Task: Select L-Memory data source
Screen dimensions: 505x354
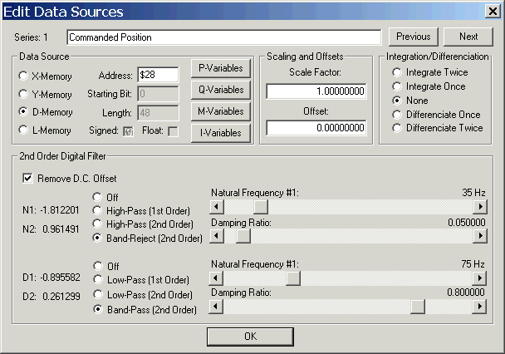Action: click(x=24, y=129)
